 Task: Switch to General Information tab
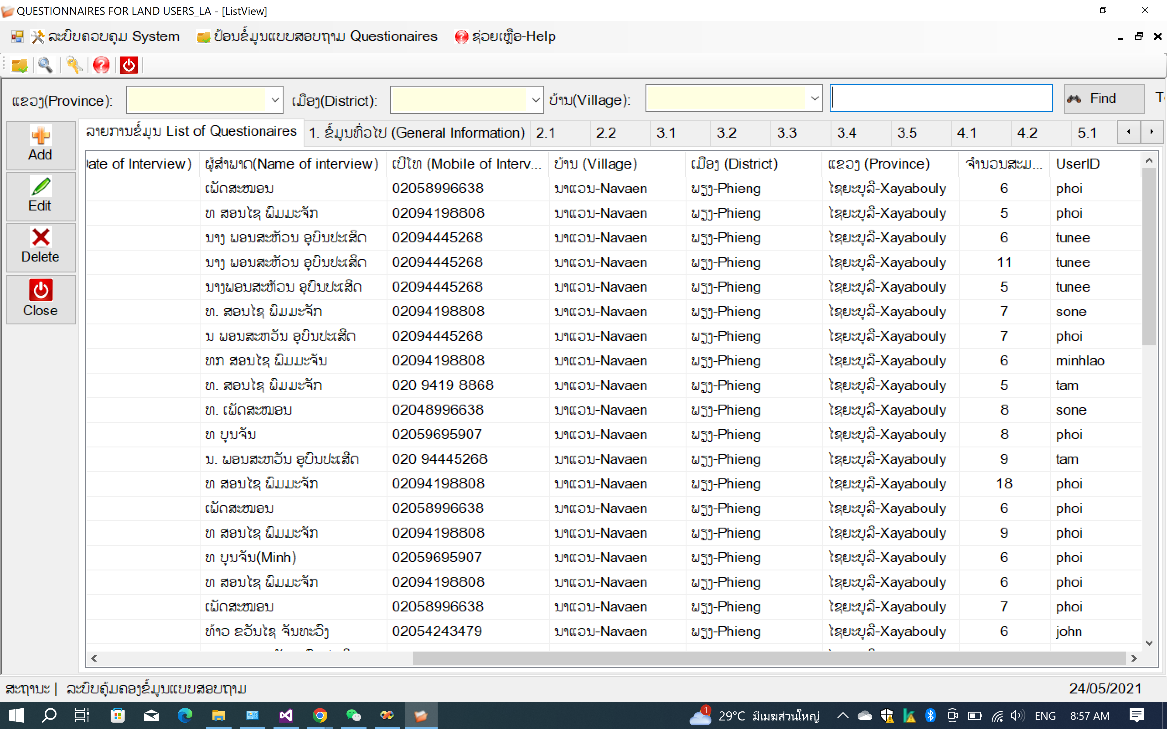pos(417,133)
